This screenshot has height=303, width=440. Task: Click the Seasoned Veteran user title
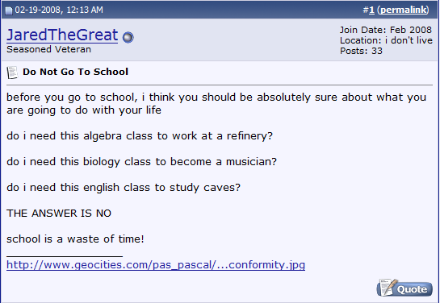coord(48,49)
